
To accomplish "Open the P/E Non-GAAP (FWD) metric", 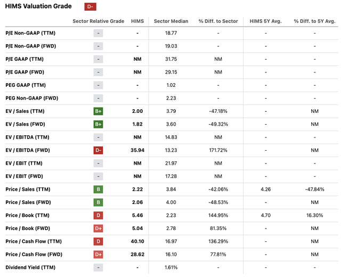I will click(x=31, y=46).
